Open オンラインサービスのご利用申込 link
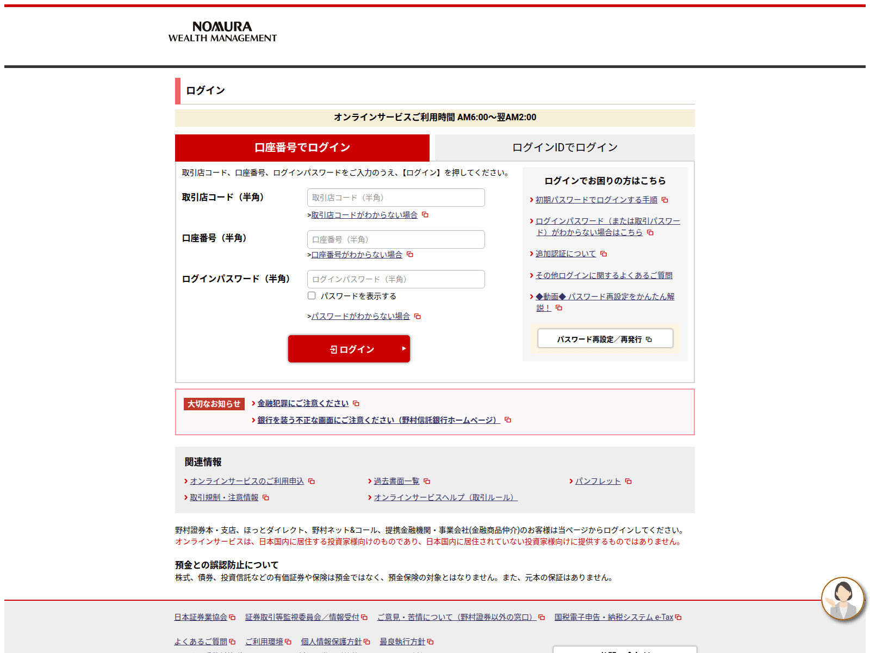The height and width of the screenshot is (653, 870). click(x=247, y=481)
